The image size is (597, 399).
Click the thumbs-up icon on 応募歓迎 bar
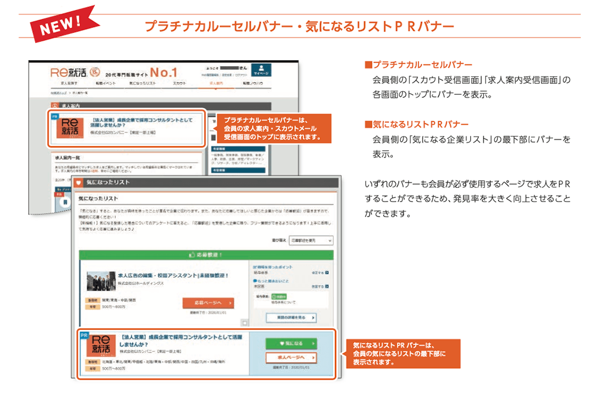(x=191, y=255)
